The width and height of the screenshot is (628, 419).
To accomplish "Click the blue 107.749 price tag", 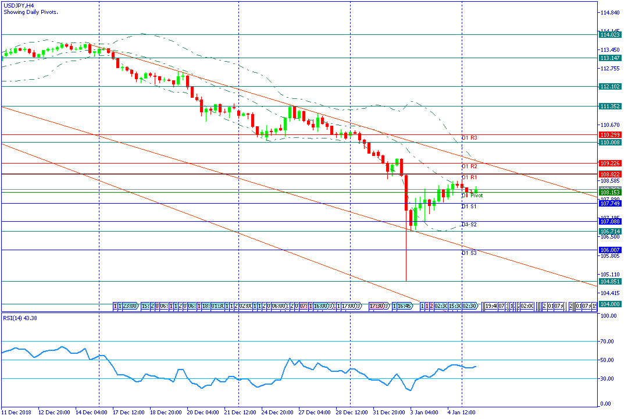I will [609, 204].
